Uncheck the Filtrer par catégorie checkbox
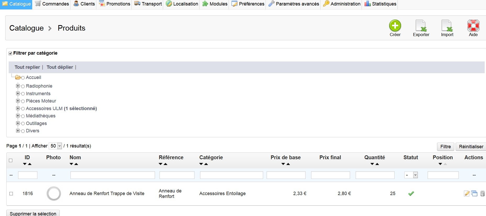Image resolution: width=486 pixels, height=216 pixels. pos(10,53)
